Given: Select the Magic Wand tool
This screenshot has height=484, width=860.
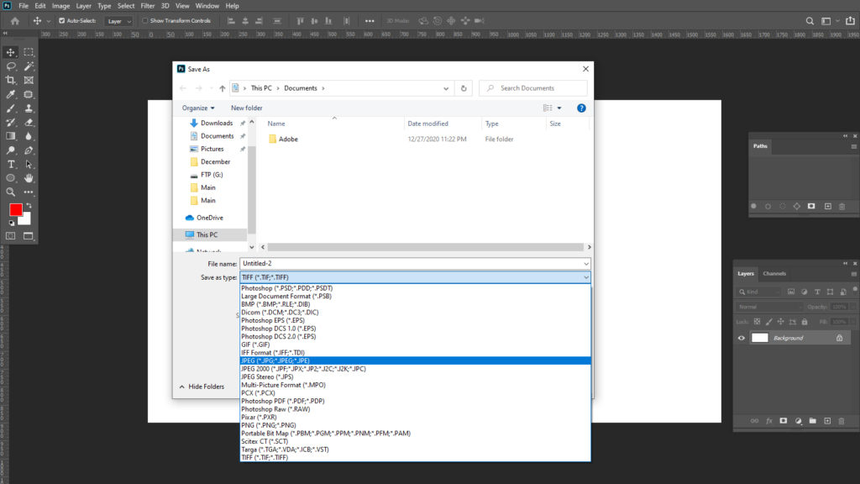Looking at the screenshot, I should tap(29, 66).
